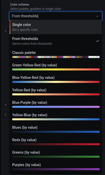Image resolution: width=105 pixels, height=175 pixels.
Task: Choose Yellow-Red (by value) scheme
Action: coord(56,92)
